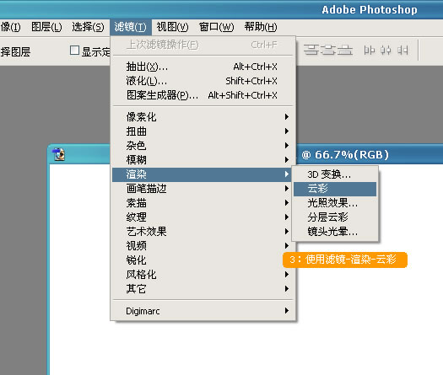Expand the 像素化 submenu
Screen dimensions: 443x375
[203, 117]
